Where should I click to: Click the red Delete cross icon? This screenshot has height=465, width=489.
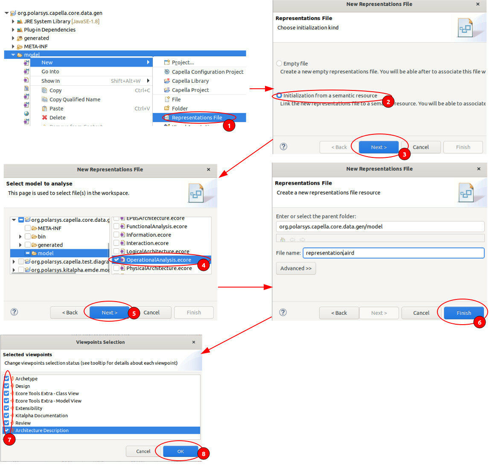[x=44, y=118]
